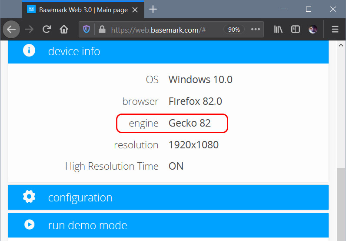The width and height of the screenshot is (346, 241).
Task: Open the Firefox home page icon
Action: pyautogui.click(x=64, y=29)
